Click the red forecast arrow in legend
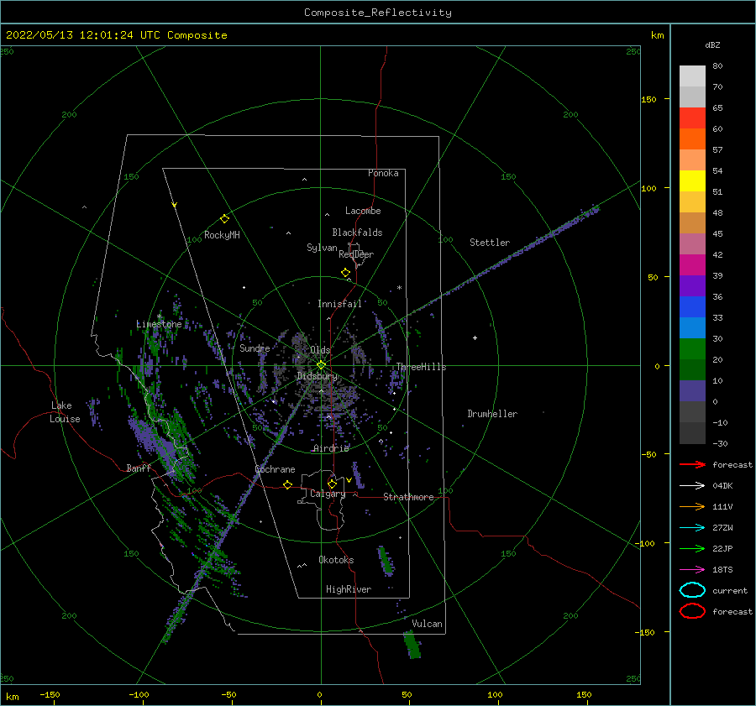 (x=692, y=464)
